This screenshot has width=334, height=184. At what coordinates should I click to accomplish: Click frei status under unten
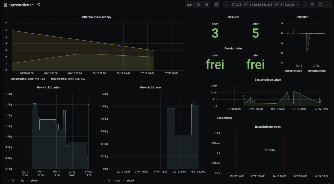click(x=255, y=64)
